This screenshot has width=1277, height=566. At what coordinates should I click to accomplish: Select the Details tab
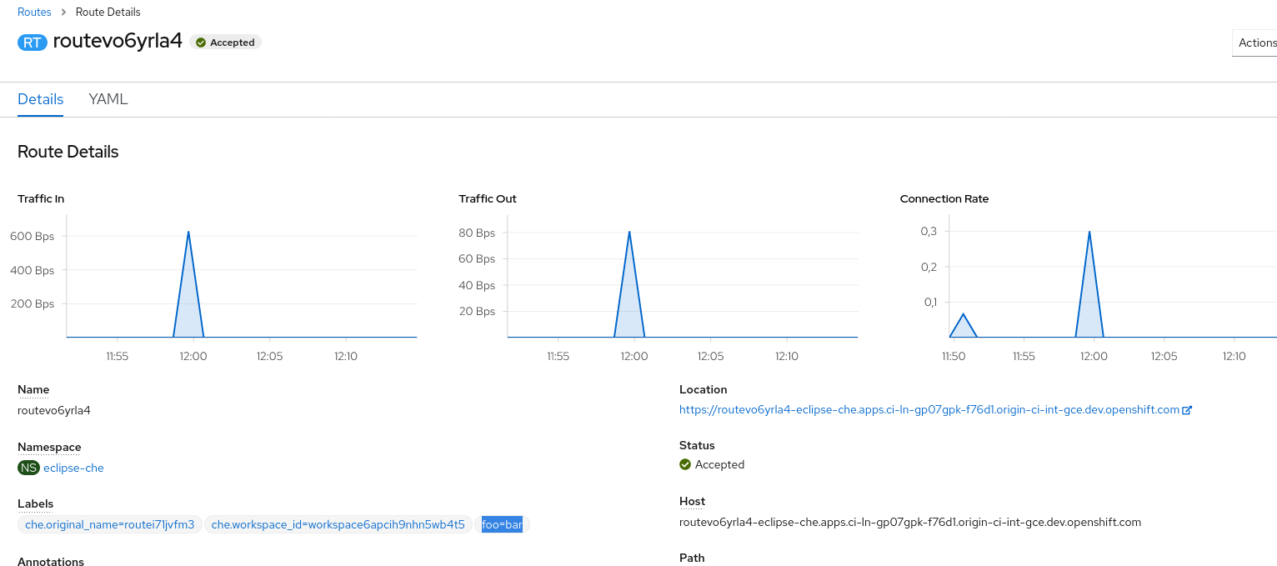41,99
